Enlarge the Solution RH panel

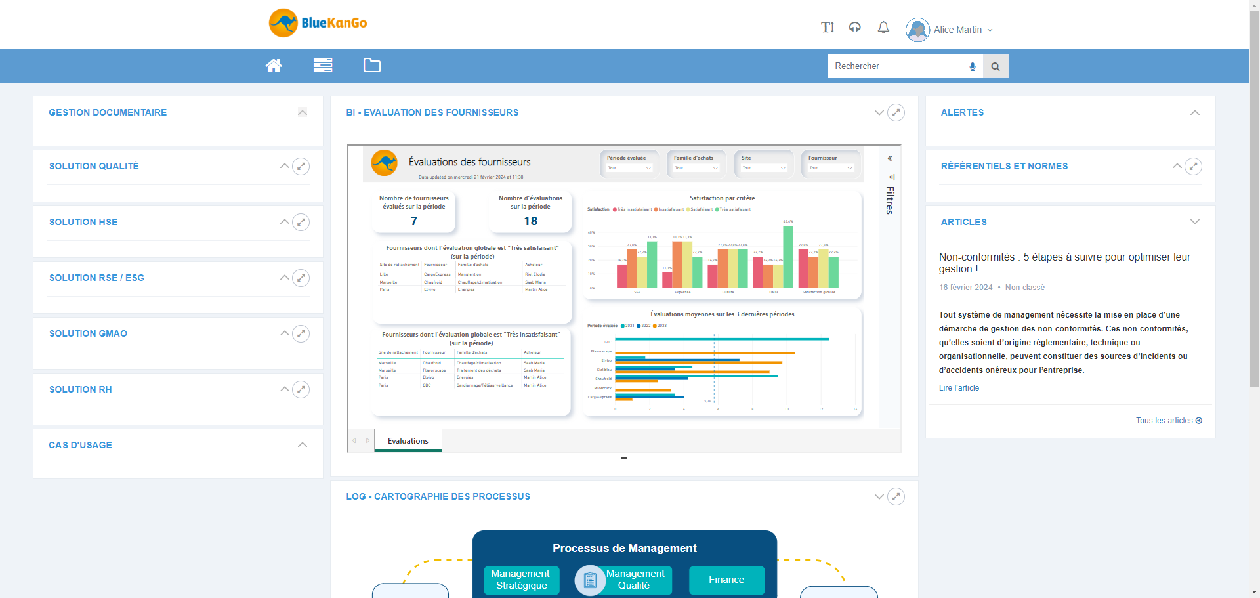(x=301, y=389)
